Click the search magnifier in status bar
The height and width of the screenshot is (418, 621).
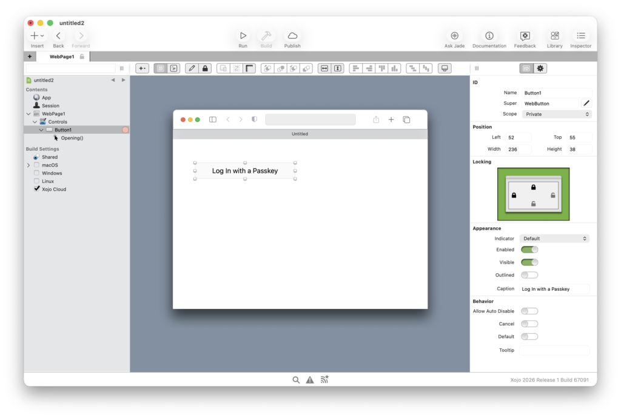(296, 380)
